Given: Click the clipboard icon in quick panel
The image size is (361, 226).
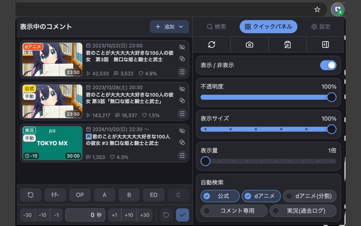Looking at the screenshot, I should [x=287, y=45].
